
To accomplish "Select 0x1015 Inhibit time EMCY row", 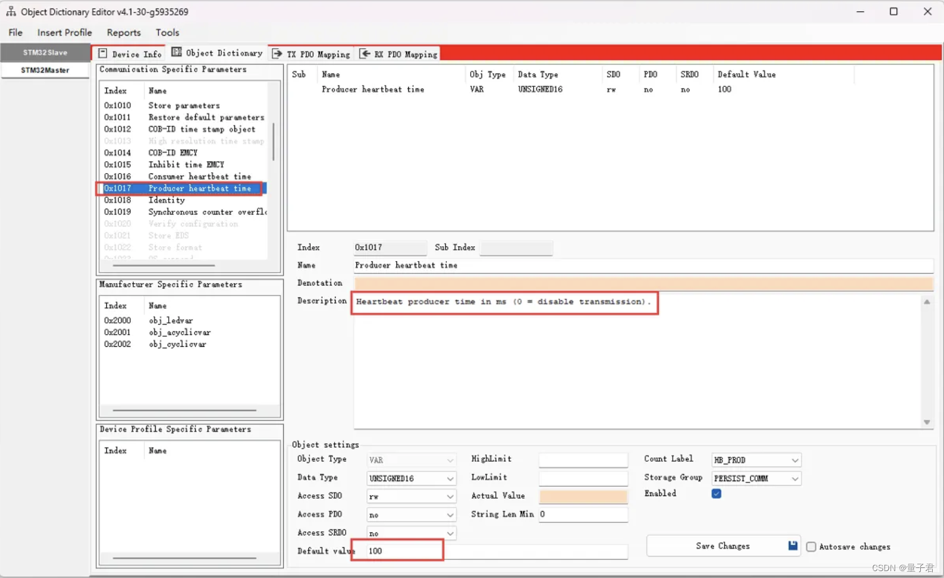I will [184, 165].
